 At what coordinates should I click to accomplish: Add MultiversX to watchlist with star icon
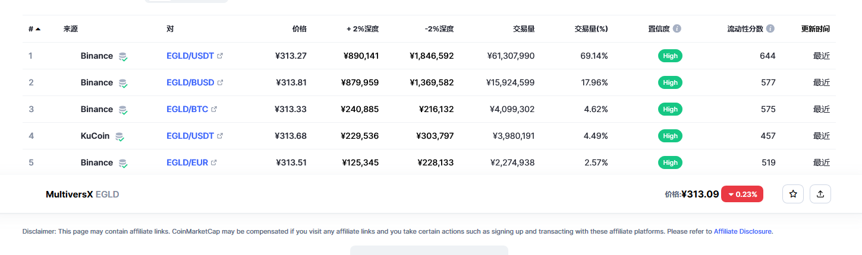793,194
